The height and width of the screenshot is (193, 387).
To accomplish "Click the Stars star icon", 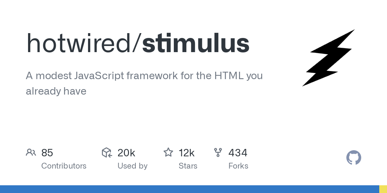I will (168, 152).
